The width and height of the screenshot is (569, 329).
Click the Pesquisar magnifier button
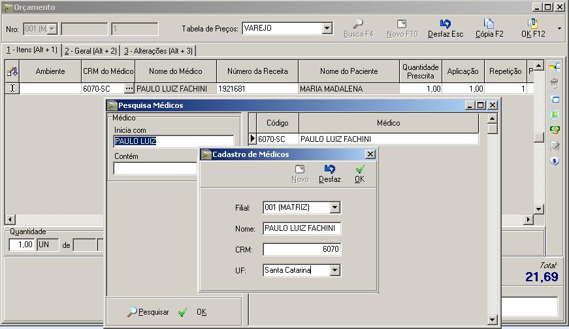(x=148, y=312)
